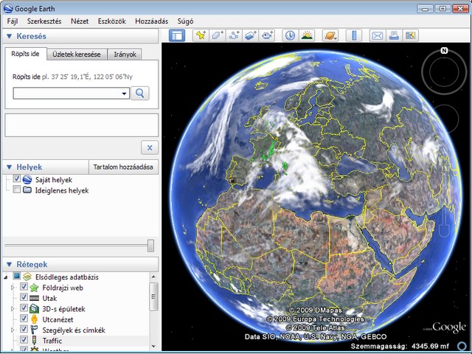Show historical imagery clock icon
This screenshot has height=354, width=472.
[x=290, y=35]
